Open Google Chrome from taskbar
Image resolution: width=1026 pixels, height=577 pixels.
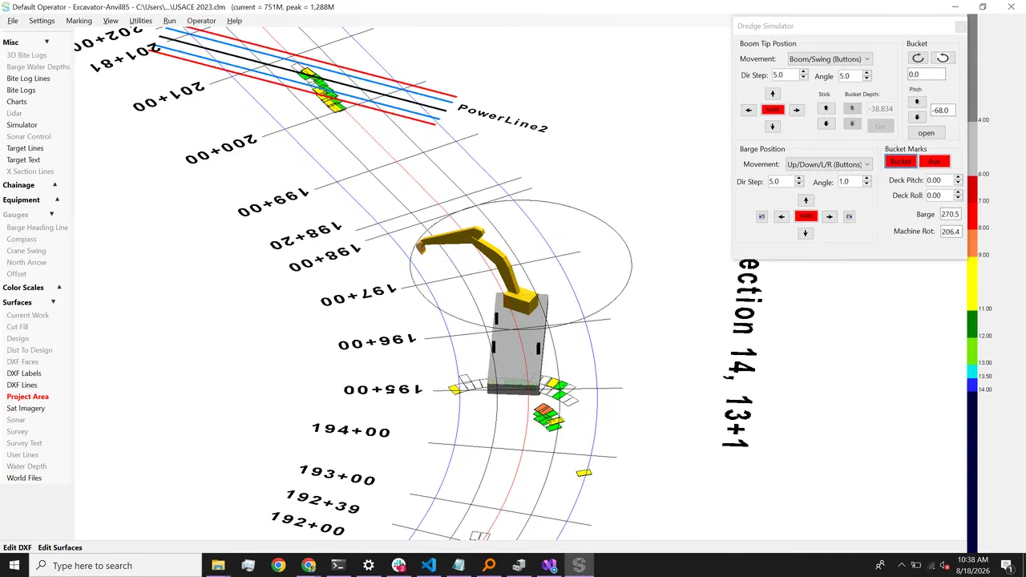pos(278,565)
